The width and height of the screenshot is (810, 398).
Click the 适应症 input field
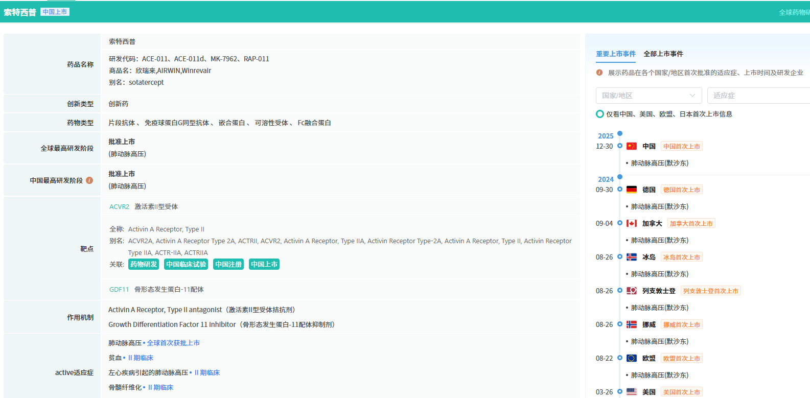pyautogui.click(x=758, y=96)
